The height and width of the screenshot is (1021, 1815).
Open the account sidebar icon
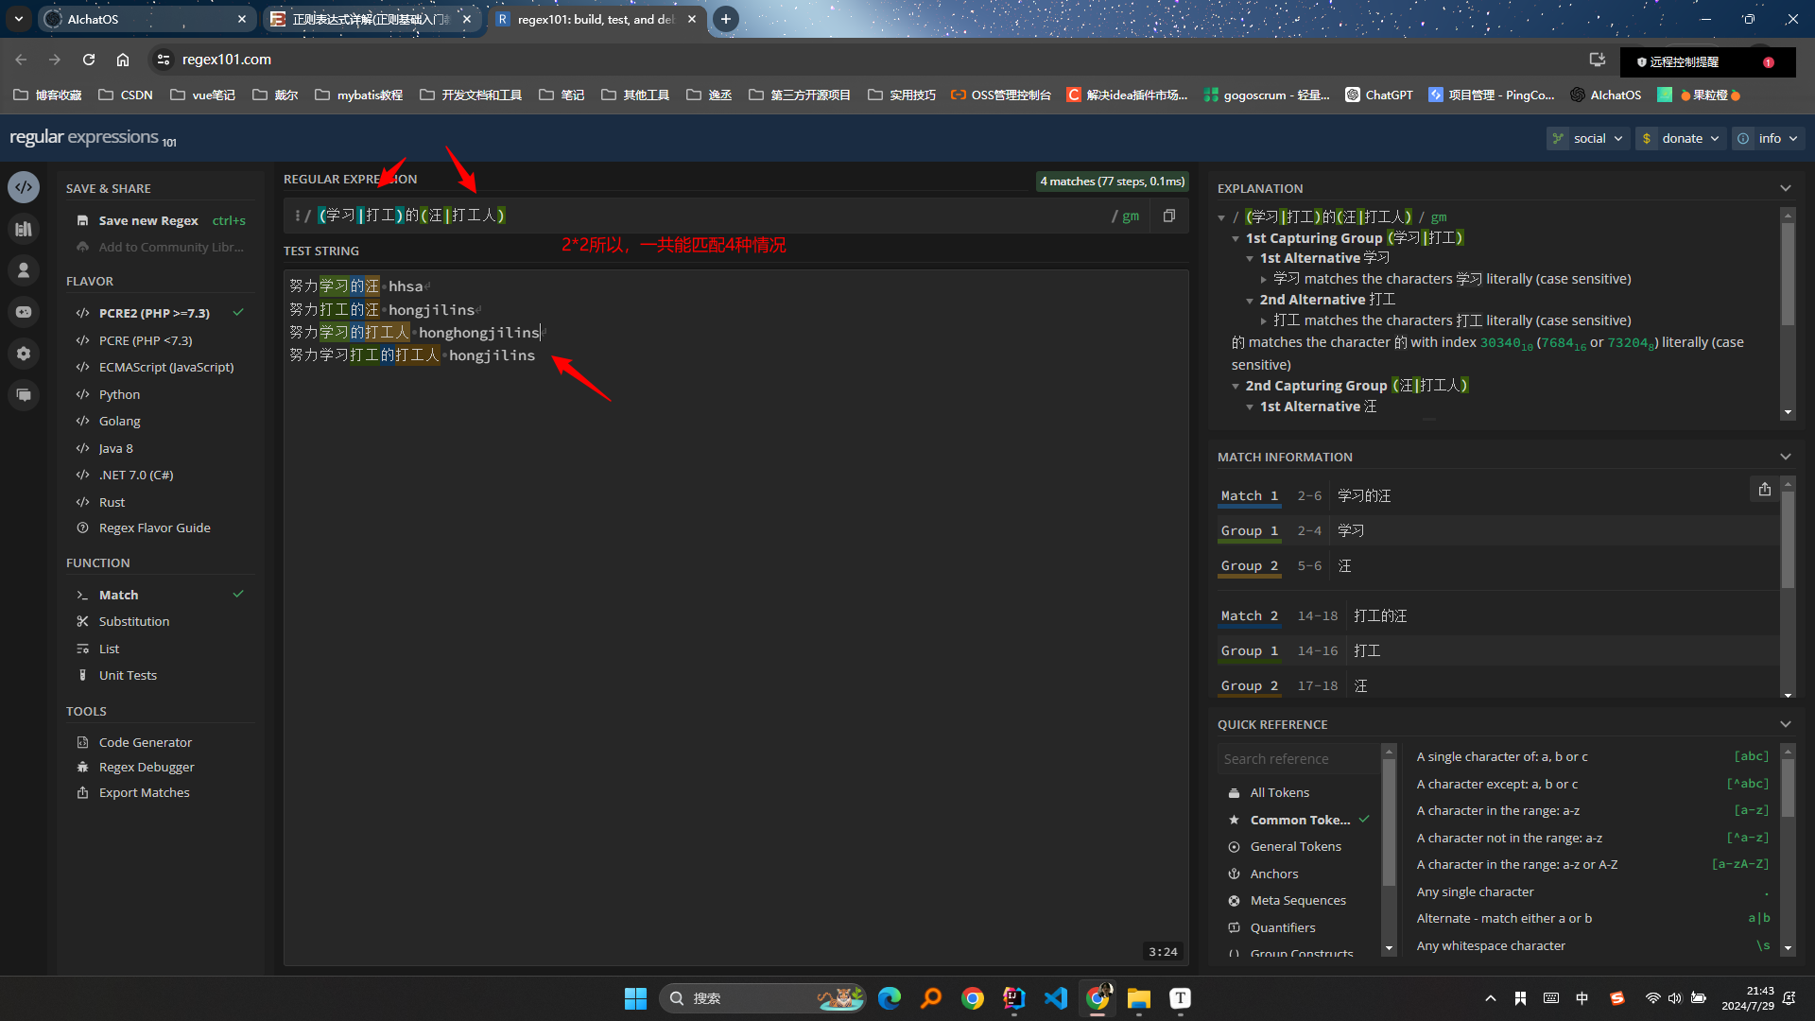(24, 270)
